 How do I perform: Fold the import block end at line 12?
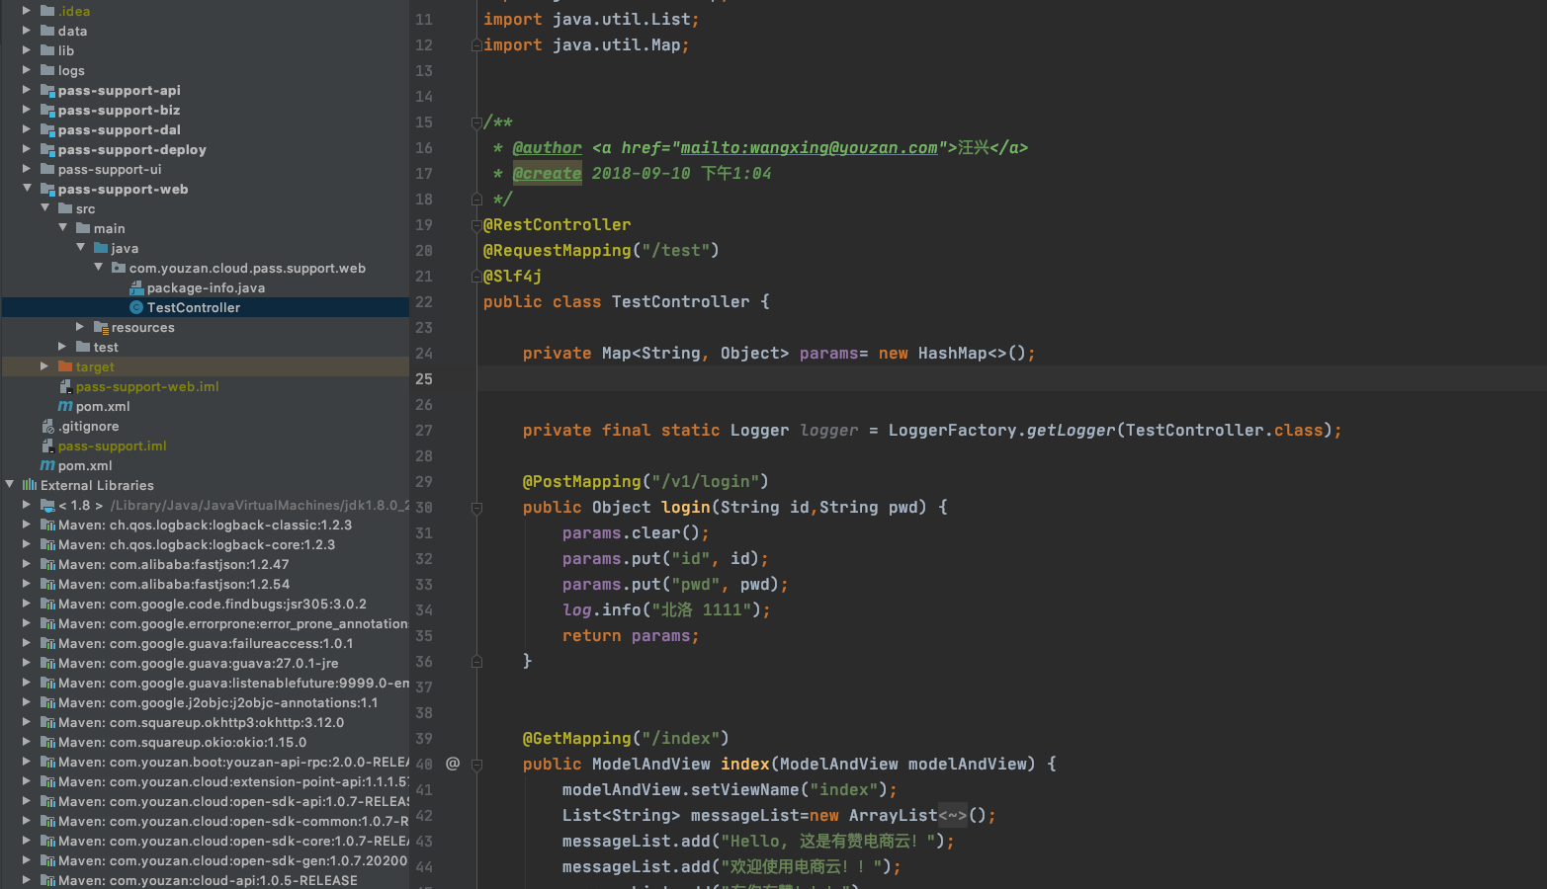pyautogui.click(x=476, y=45)
